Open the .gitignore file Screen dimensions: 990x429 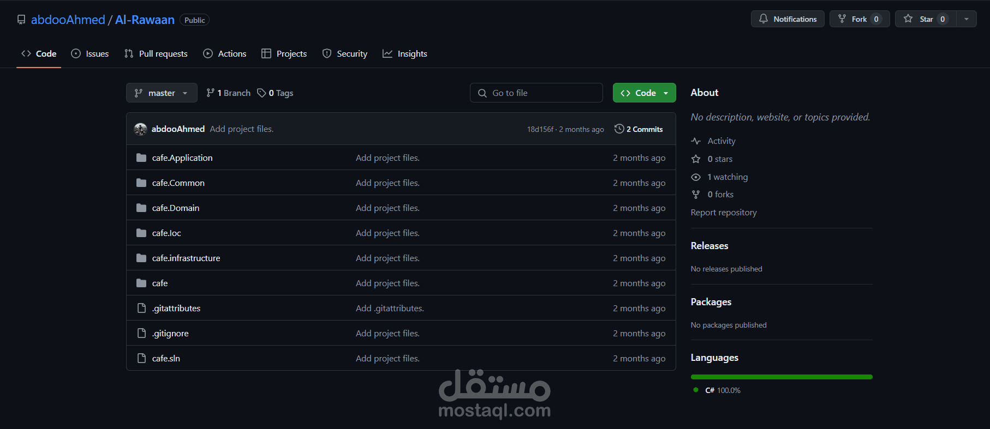click(x=170, y=333)
